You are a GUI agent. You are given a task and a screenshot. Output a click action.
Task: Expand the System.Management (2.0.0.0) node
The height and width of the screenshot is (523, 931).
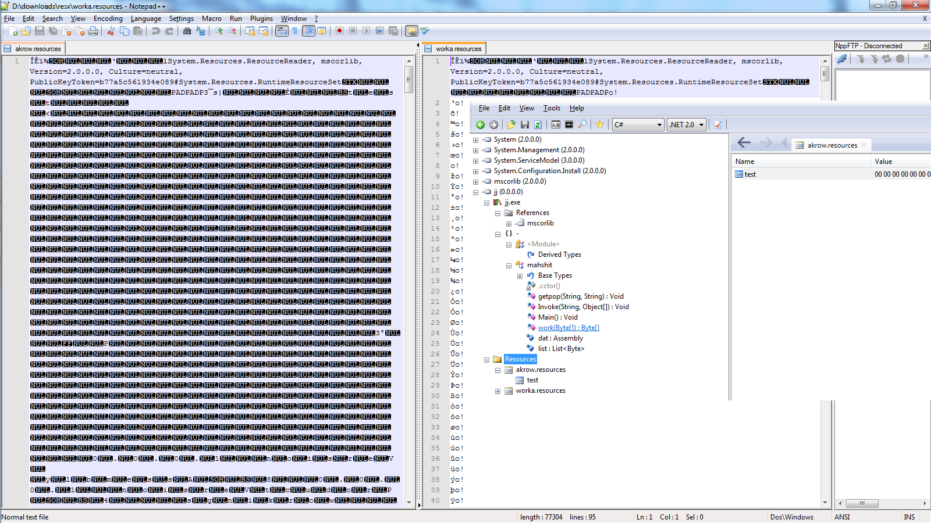click(475, 151)
